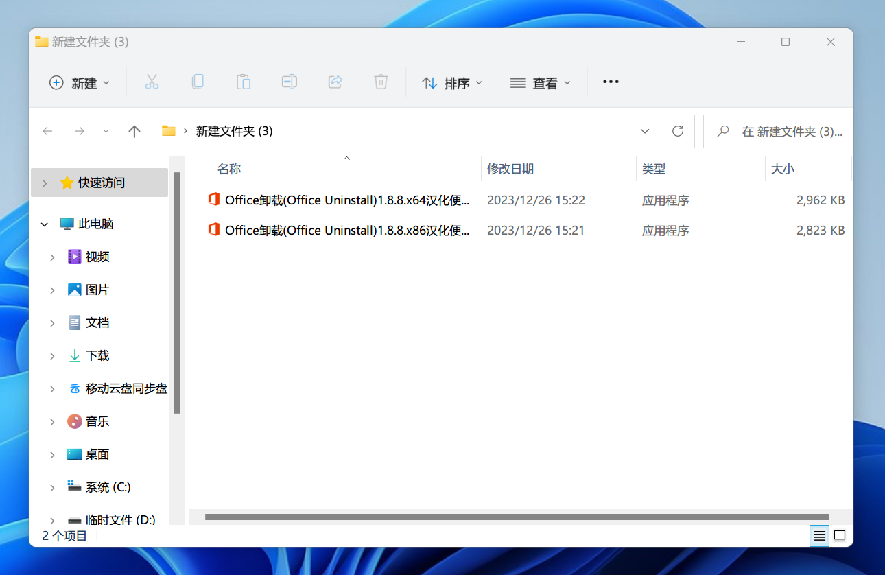Expand the 系统 (C:) tree node
This screenshot has height=575, width=885.
click(52, 487)
